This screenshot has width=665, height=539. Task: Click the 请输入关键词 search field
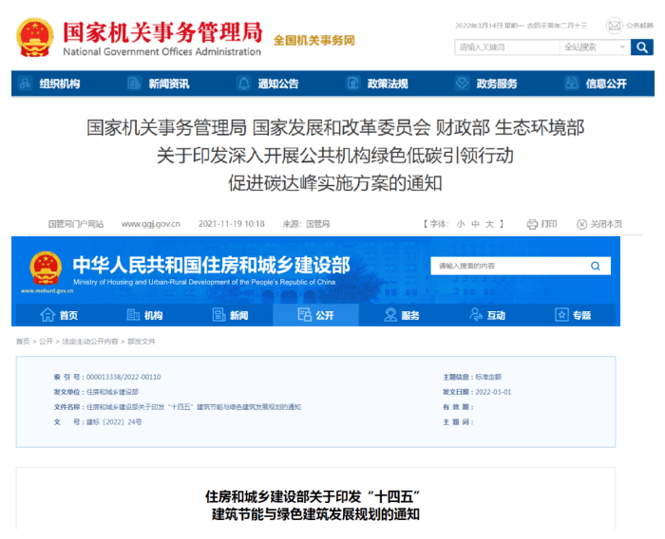click(x=507, y=47)
